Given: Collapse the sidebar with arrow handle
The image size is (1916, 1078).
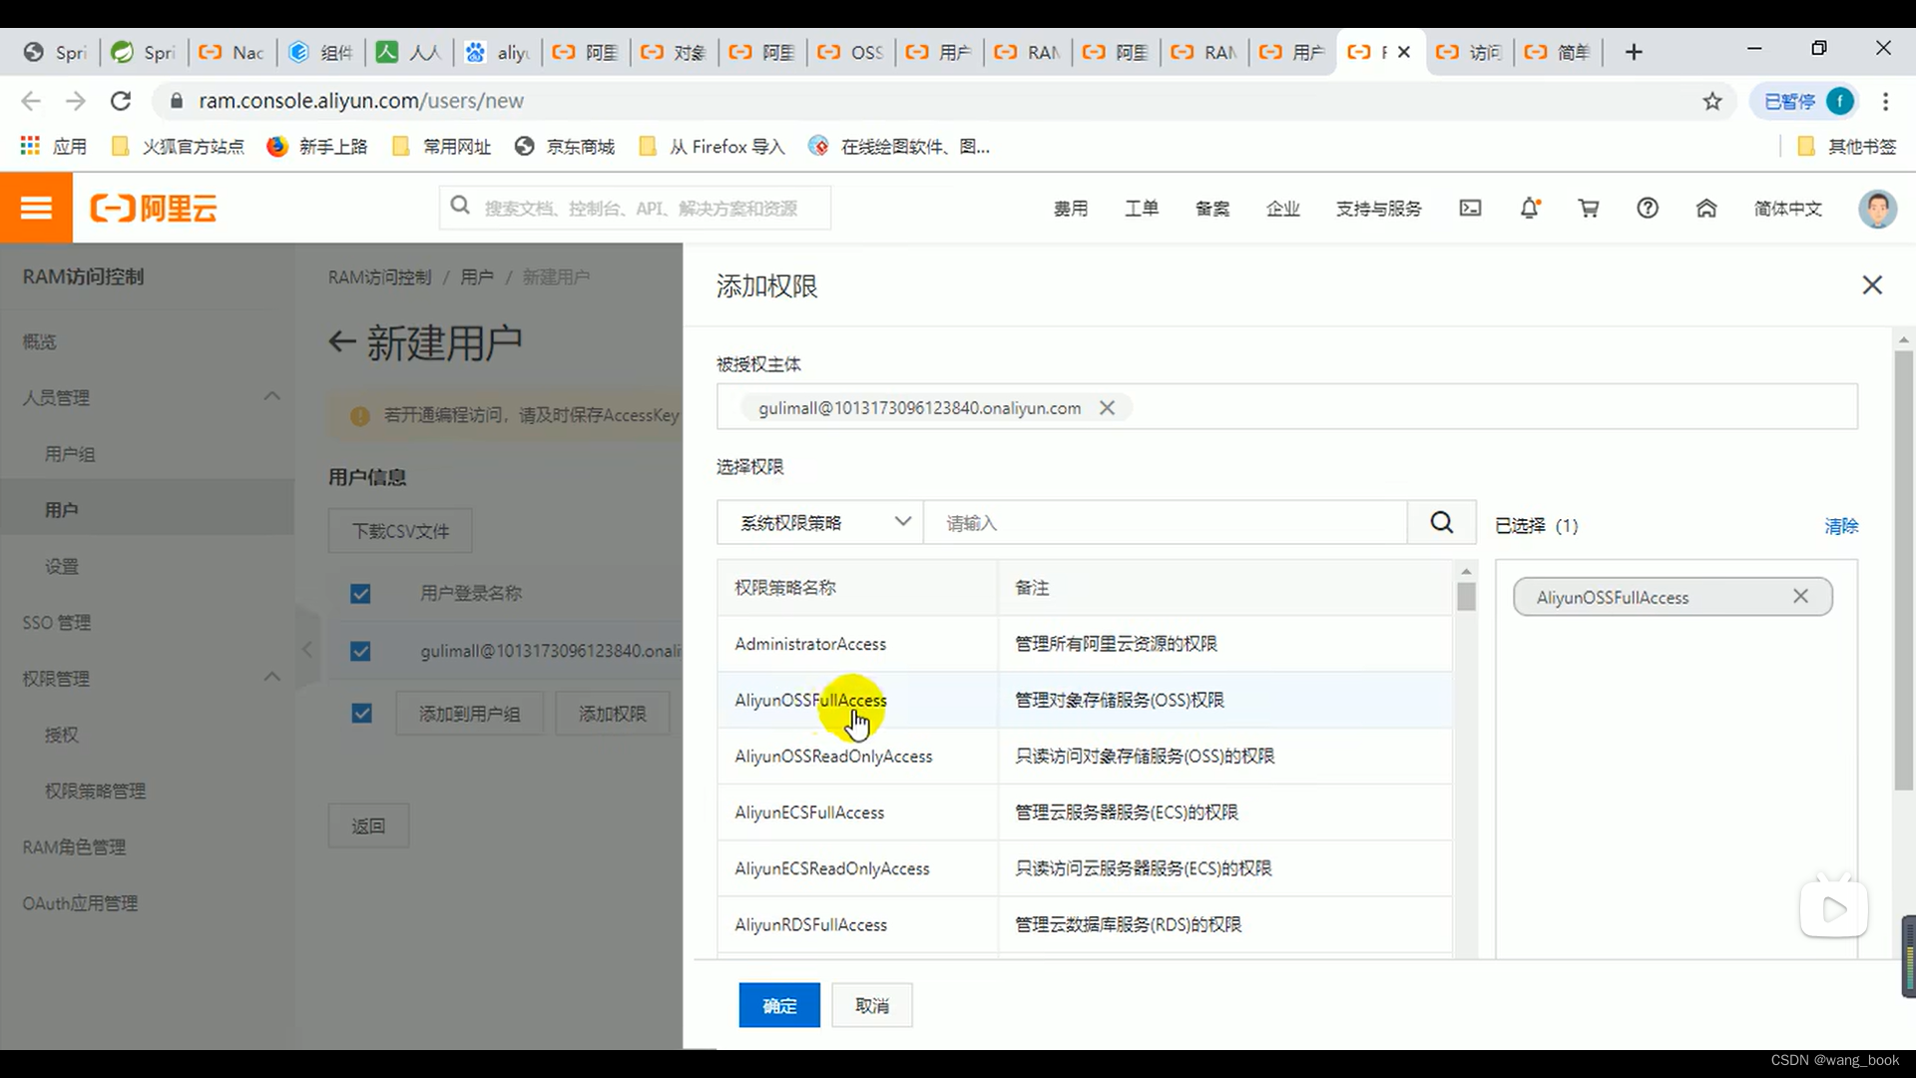Looking at the screenshot, I should point(307,650).
